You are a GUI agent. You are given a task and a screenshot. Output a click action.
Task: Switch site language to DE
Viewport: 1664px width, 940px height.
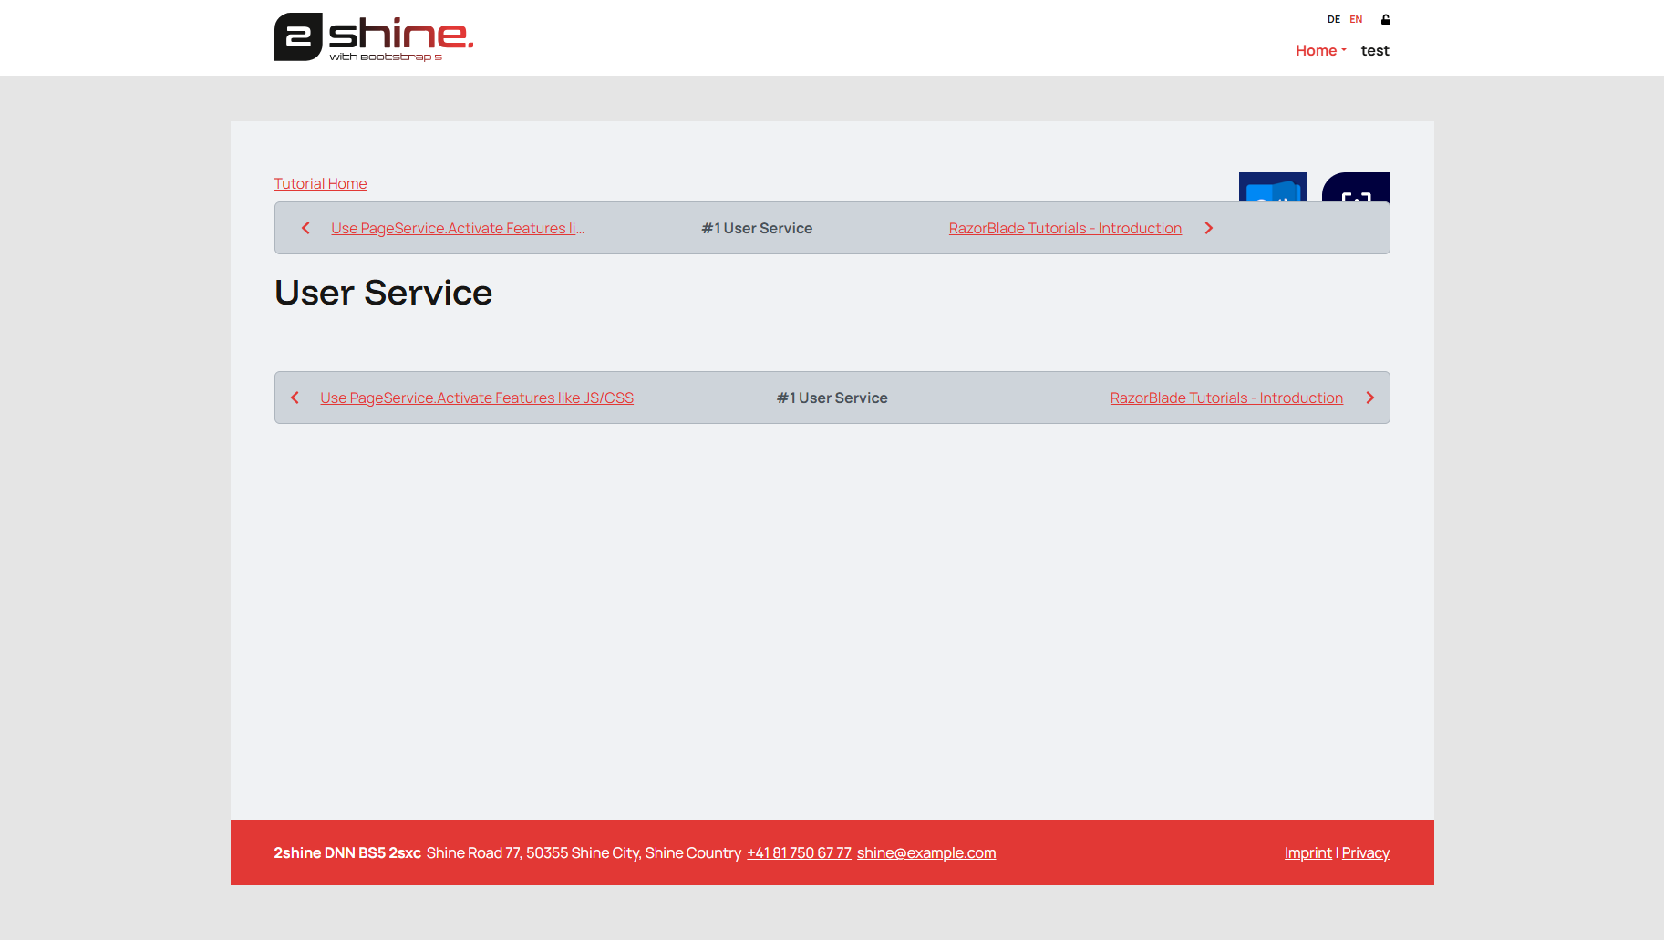tap(1333, 19)
